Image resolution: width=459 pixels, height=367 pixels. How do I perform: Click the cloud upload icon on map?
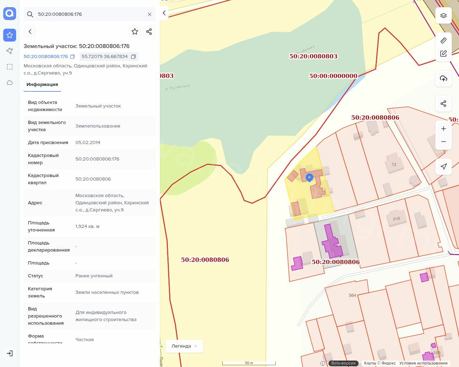(x=443, y=78)
